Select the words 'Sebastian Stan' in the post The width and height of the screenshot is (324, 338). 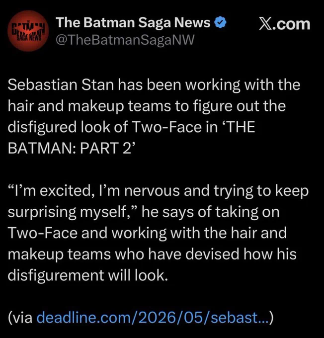(x=61, y=85)
